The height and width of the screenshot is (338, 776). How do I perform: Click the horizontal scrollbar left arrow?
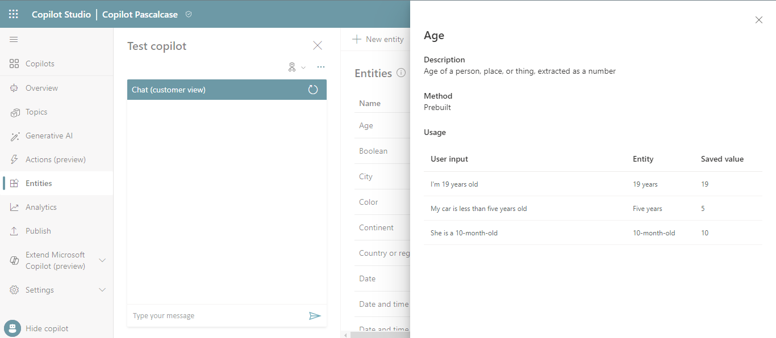[x=345, y=335]
